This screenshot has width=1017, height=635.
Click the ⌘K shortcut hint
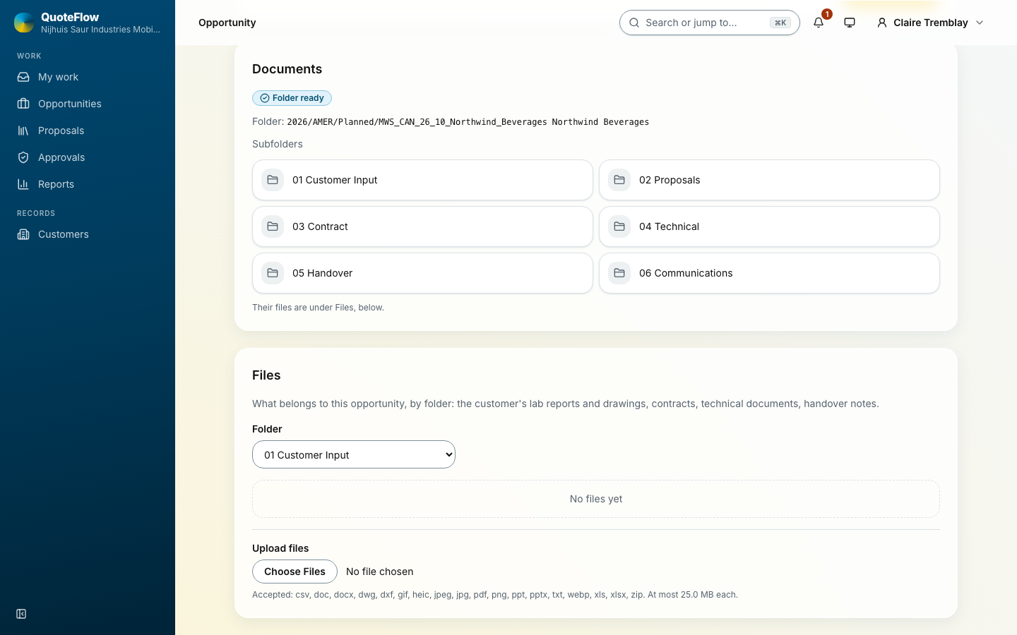point(780,23)
